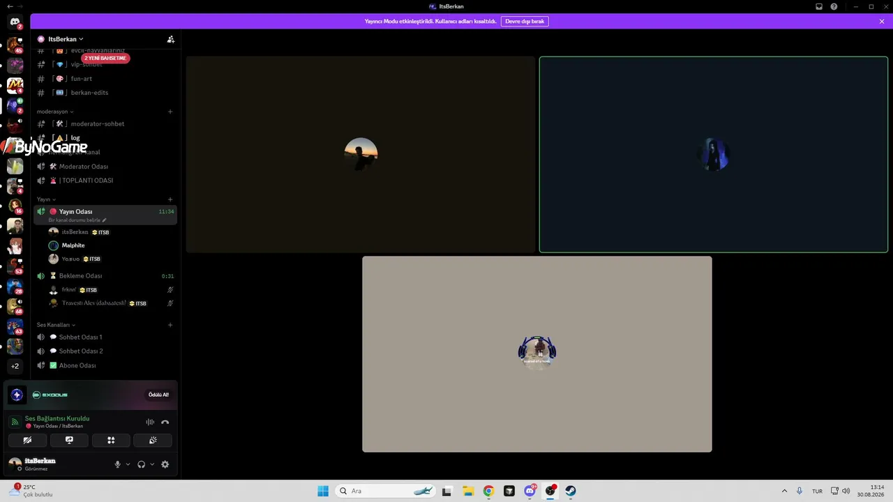Open the invite members icon beside ItsBerkan

170,39
